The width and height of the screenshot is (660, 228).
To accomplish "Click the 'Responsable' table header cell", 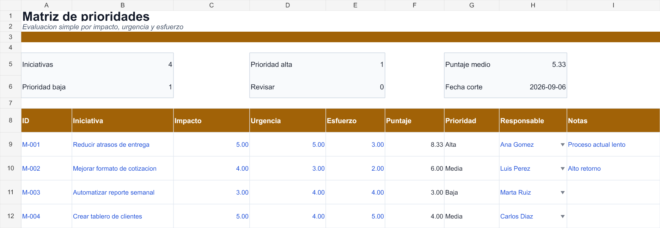I will point(533,121).
